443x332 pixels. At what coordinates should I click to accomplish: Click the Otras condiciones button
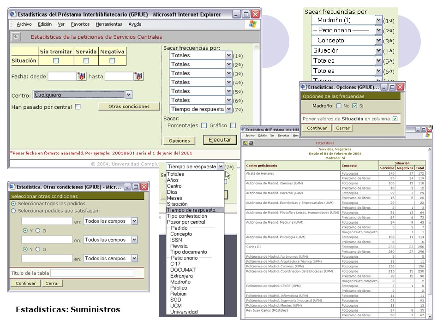click(129, 107)
